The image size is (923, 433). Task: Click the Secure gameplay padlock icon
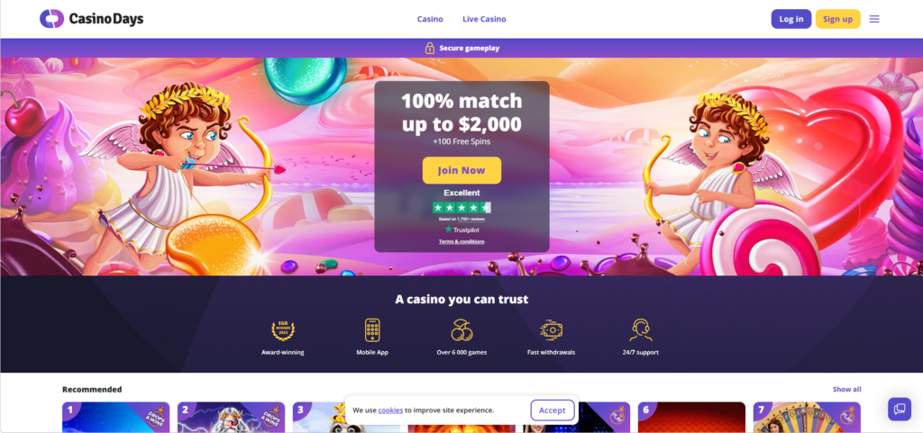point(430,49)
